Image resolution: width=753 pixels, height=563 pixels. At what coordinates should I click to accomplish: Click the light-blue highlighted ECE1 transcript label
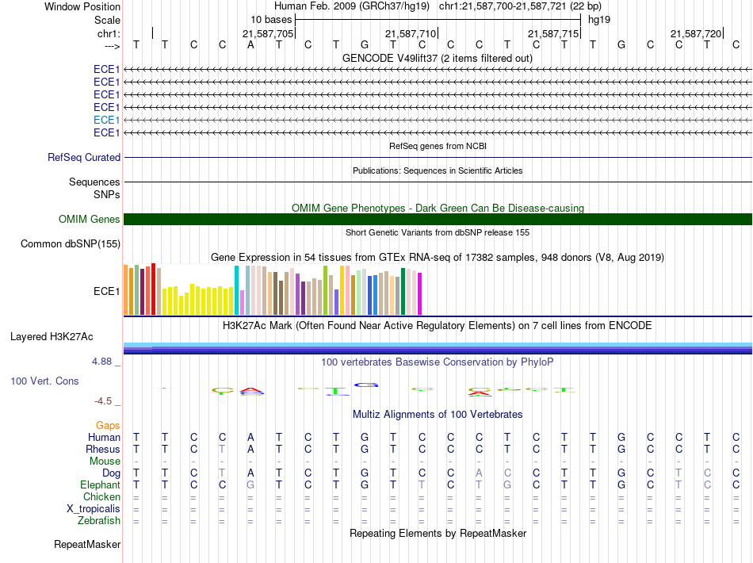pyautogui.click(x=106, y=120)
